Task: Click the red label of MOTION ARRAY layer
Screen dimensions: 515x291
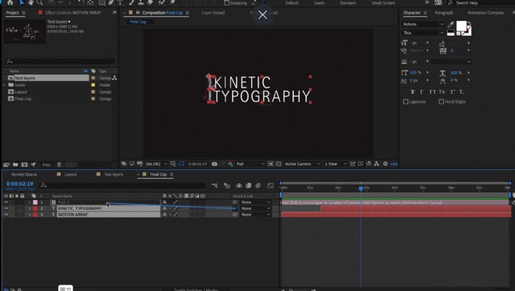Action: coord(35,215)
